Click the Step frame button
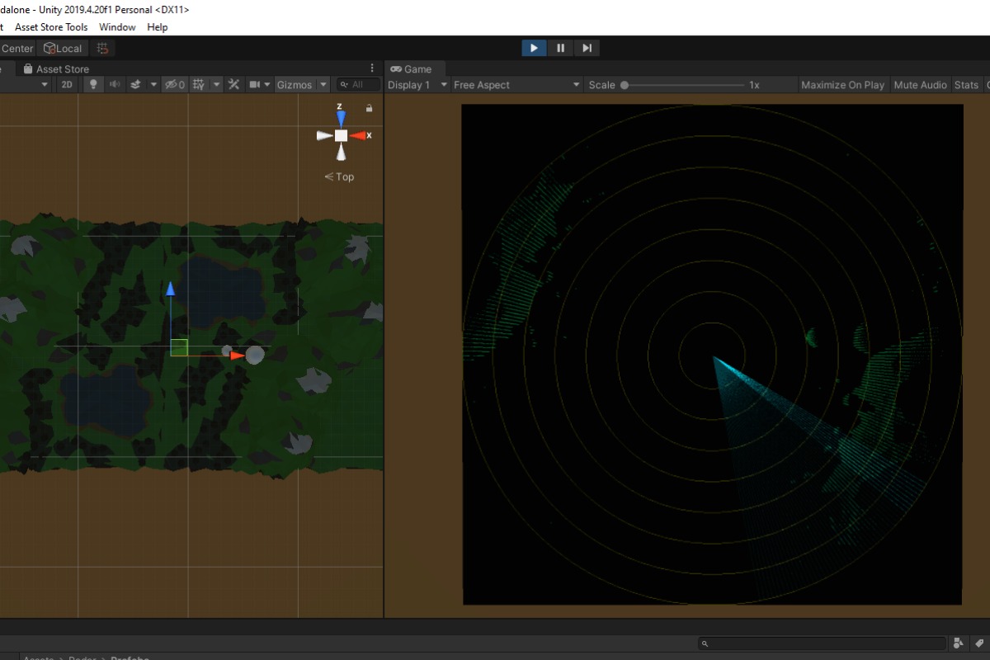This screenshot has height=660, width=990. (x=587, y=48)
